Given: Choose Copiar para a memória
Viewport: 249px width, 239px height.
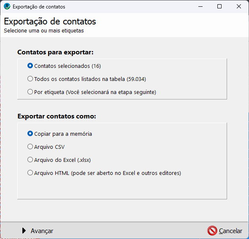Looking at the screenshot, I should (60, 134).
